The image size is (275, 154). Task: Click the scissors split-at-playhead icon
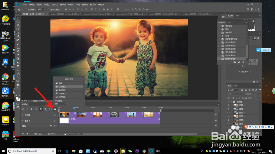pyautogui.click(x=50, y=109)
